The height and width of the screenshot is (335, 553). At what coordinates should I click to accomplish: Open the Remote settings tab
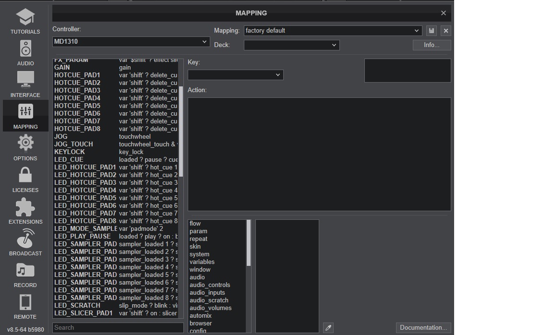coord(25,306)
